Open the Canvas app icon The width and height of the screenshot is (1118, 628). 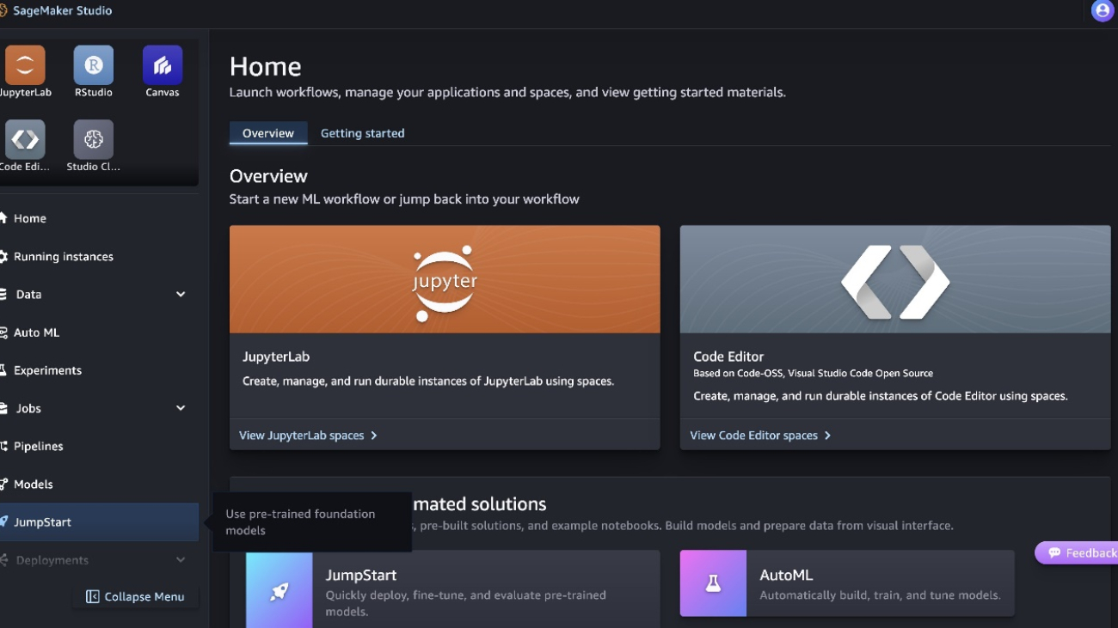[x=163, y=65]
